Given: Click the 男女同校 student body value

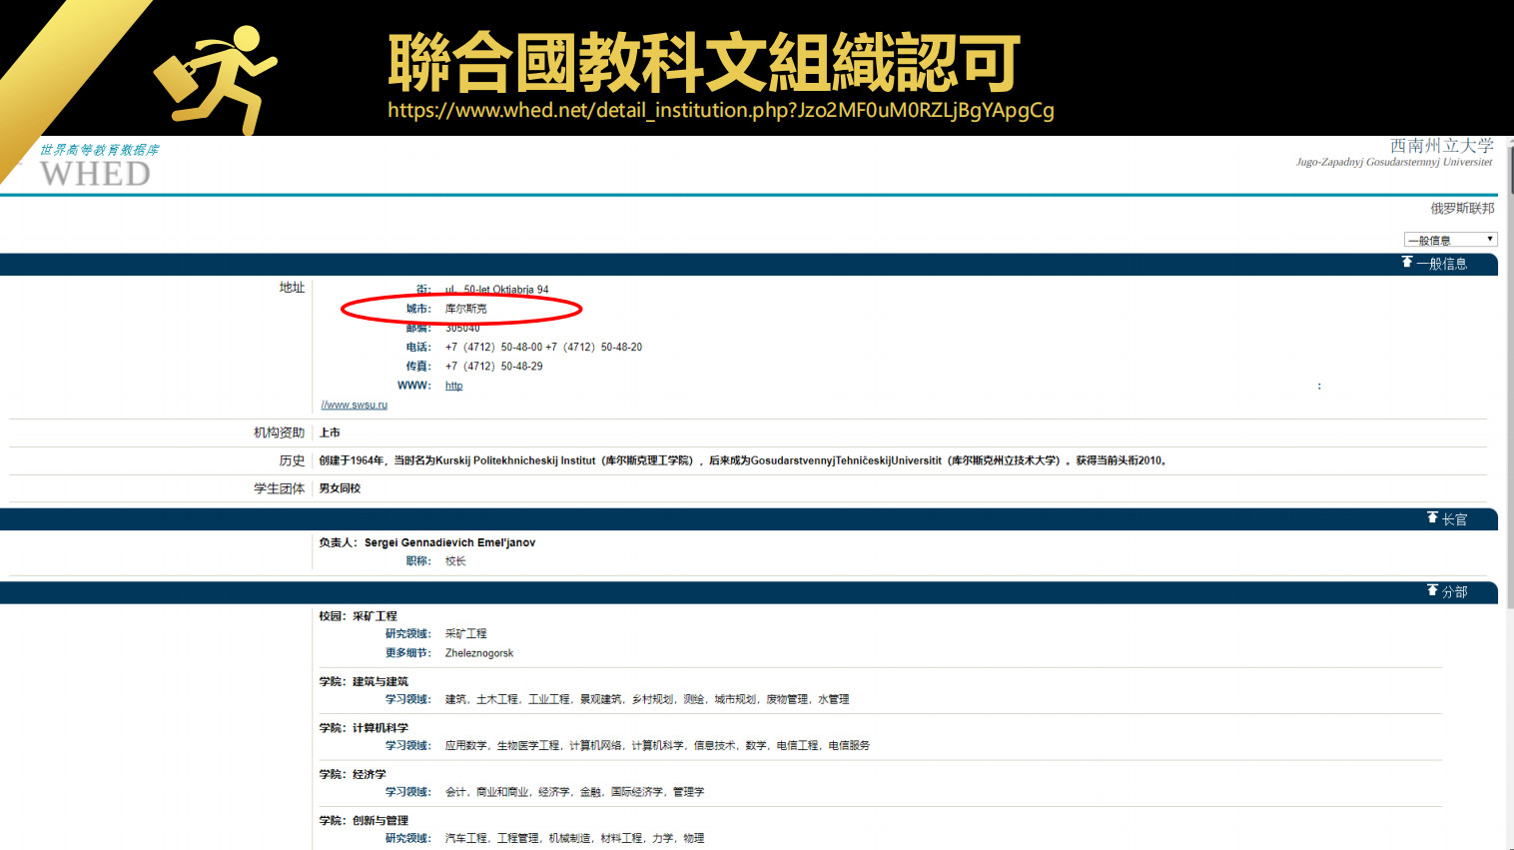Looking at the screenshot, I should coord(340,488).
